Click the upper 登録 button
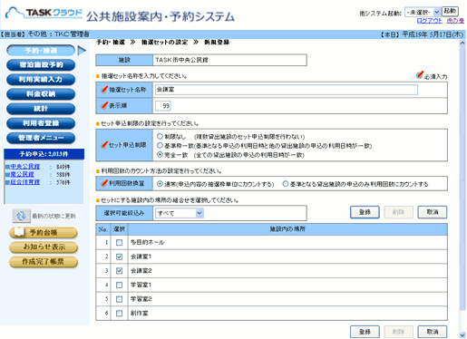467x339 pixels. [365, 212]
